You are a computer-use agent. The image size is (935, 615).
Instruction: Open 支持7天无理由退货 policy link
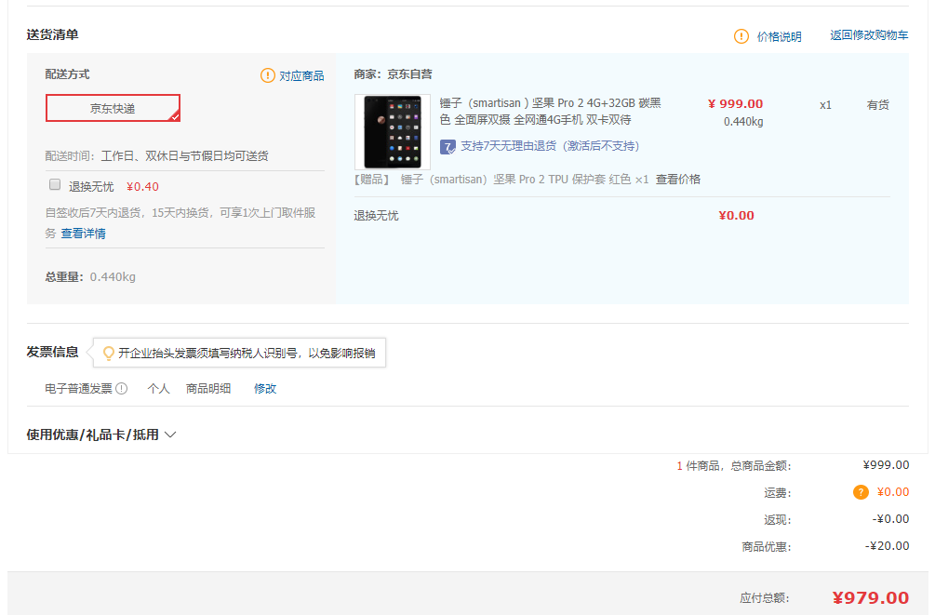[549, 146]
